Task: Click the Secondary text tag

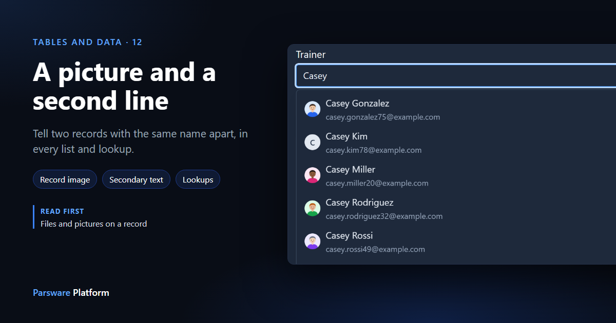Action: [136, 179]
